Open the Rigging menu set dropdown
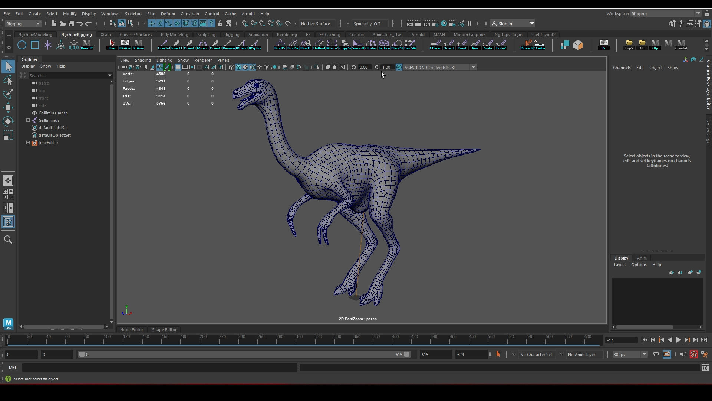 click(23, 23)
